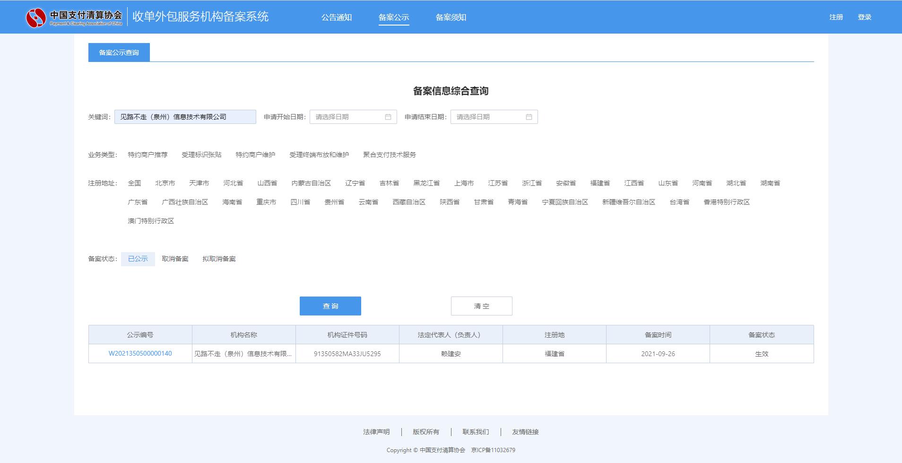Screen dimensions: 902x463
Task: Choose 湖南省 region filter
Action: click(770, 183)
